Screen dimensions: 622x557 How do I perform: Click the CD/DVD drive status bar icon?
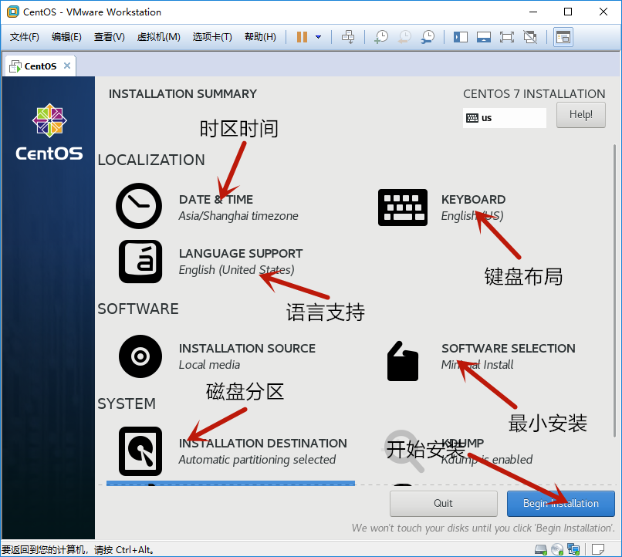point(557,549)
